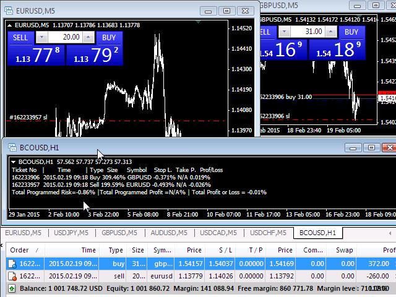Click profit value 372.00
396x297 pixels.
(x=379, y=264)
